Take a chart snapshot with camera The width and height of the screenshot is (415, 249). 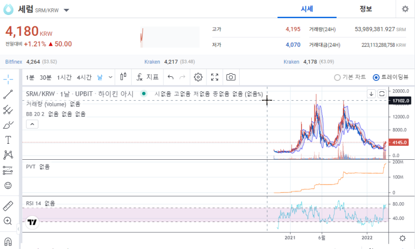click(x=231, y=77)
